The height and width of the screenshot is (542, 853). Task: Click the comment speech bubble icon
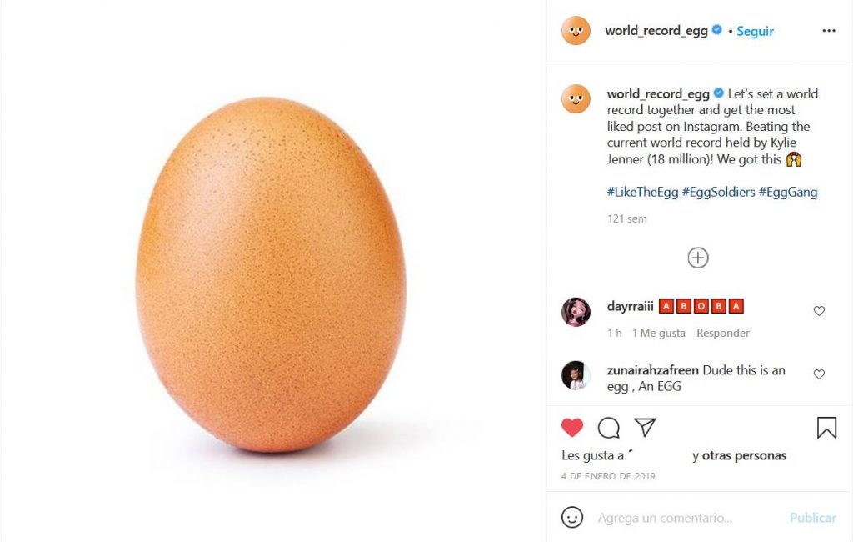click(609, 428)
